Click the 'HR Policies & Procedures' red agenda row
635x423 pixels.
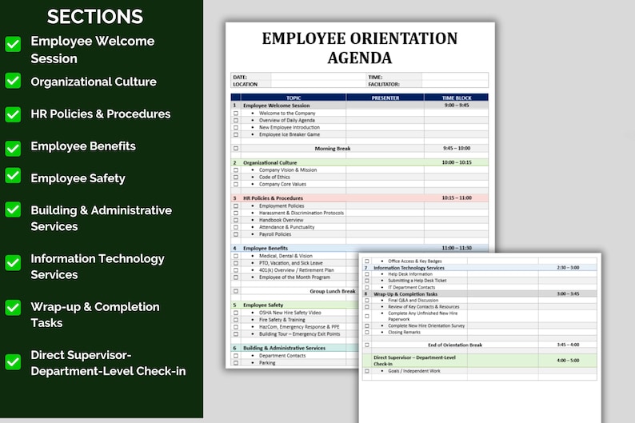[360, 198]
